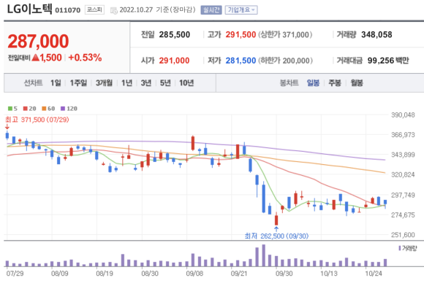Click the 거래량 value 348,058

point(376,34)
